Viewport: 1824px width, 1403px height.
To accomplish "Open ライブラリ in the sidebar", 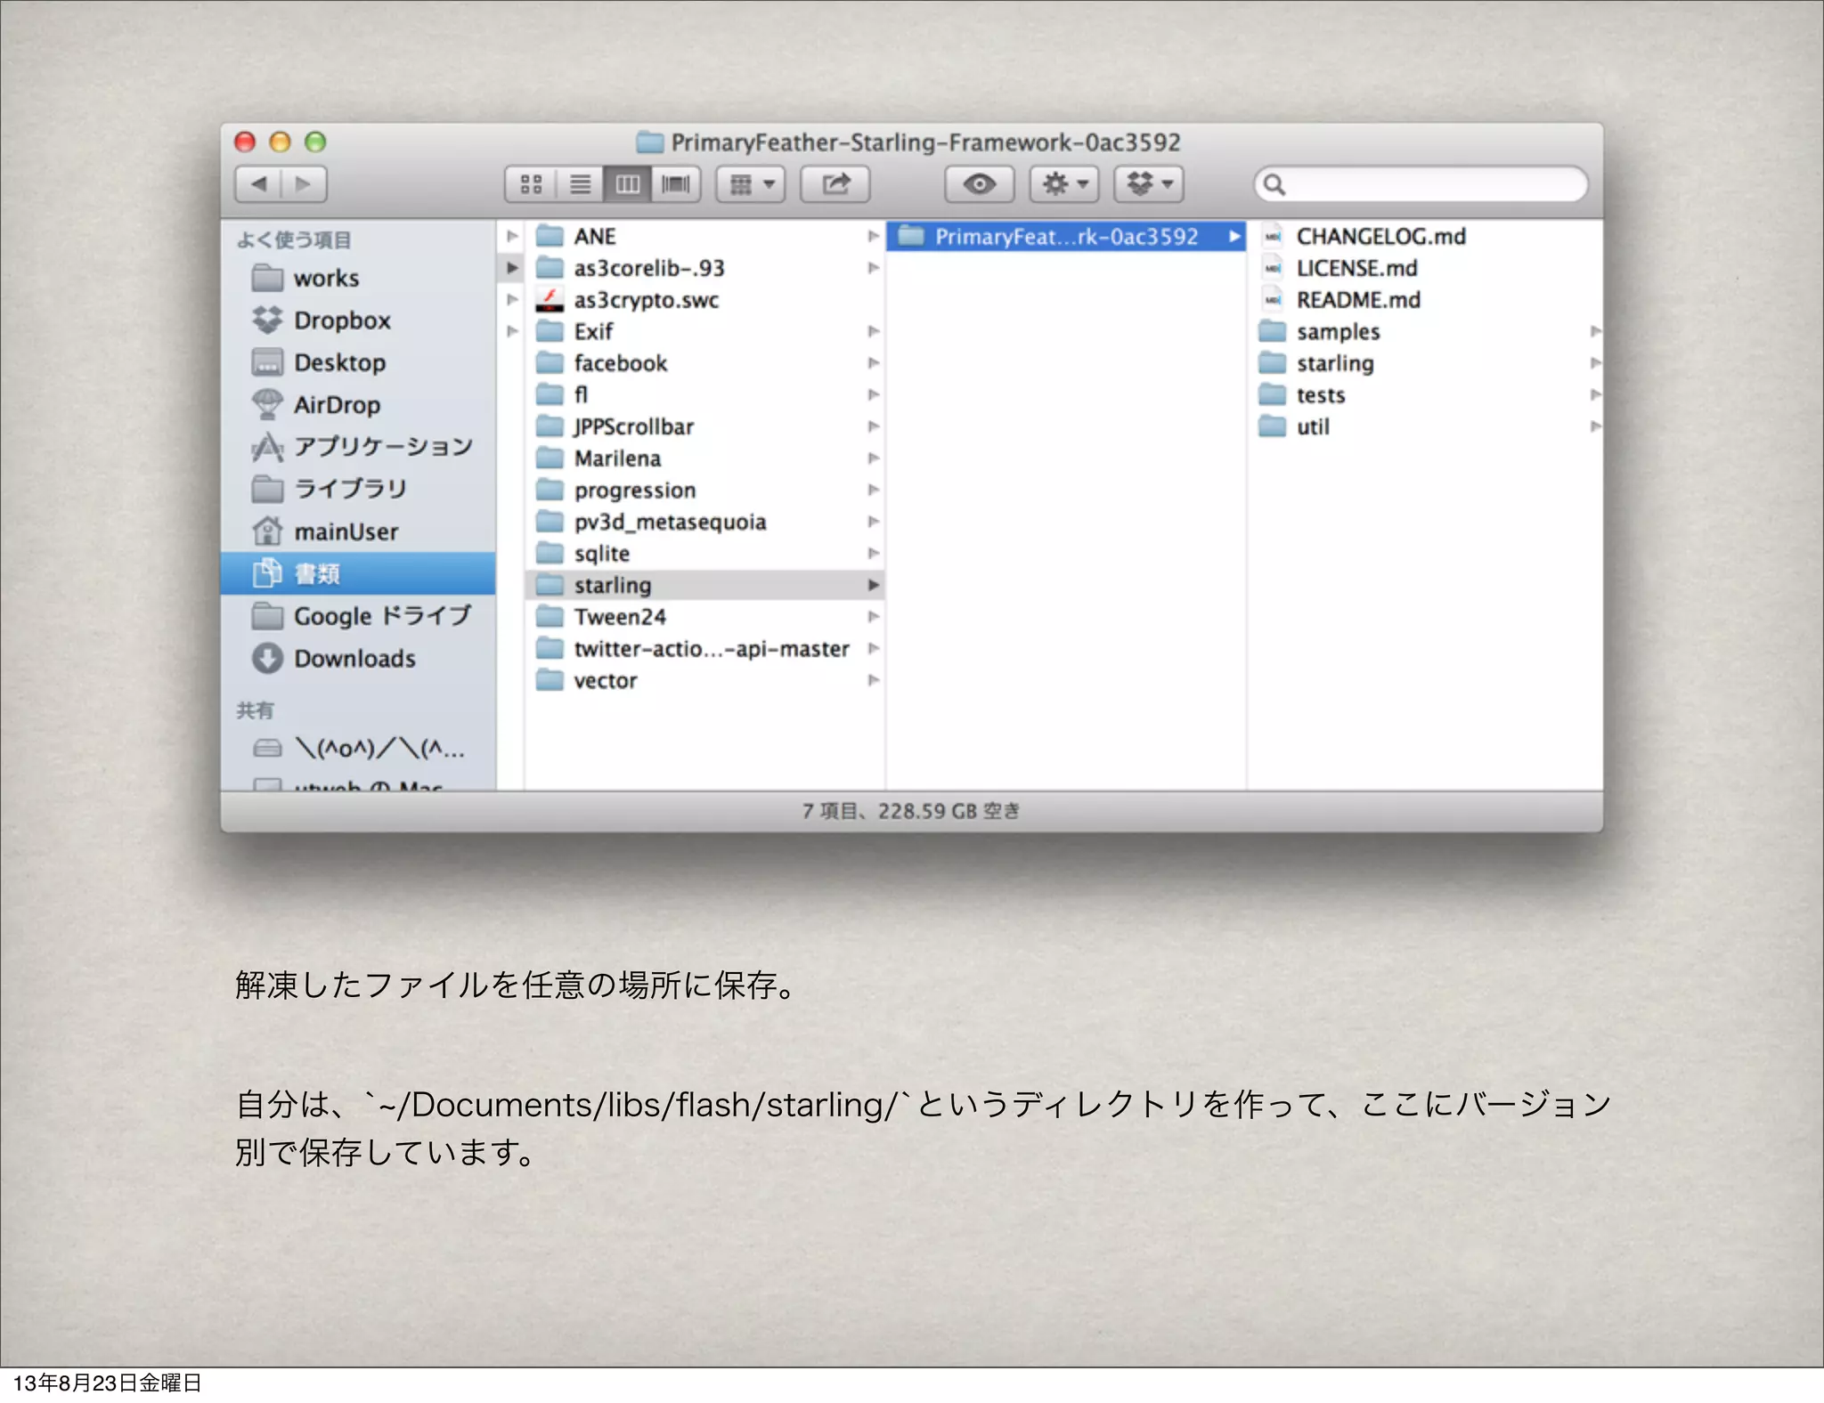I will tap(358, 489).
